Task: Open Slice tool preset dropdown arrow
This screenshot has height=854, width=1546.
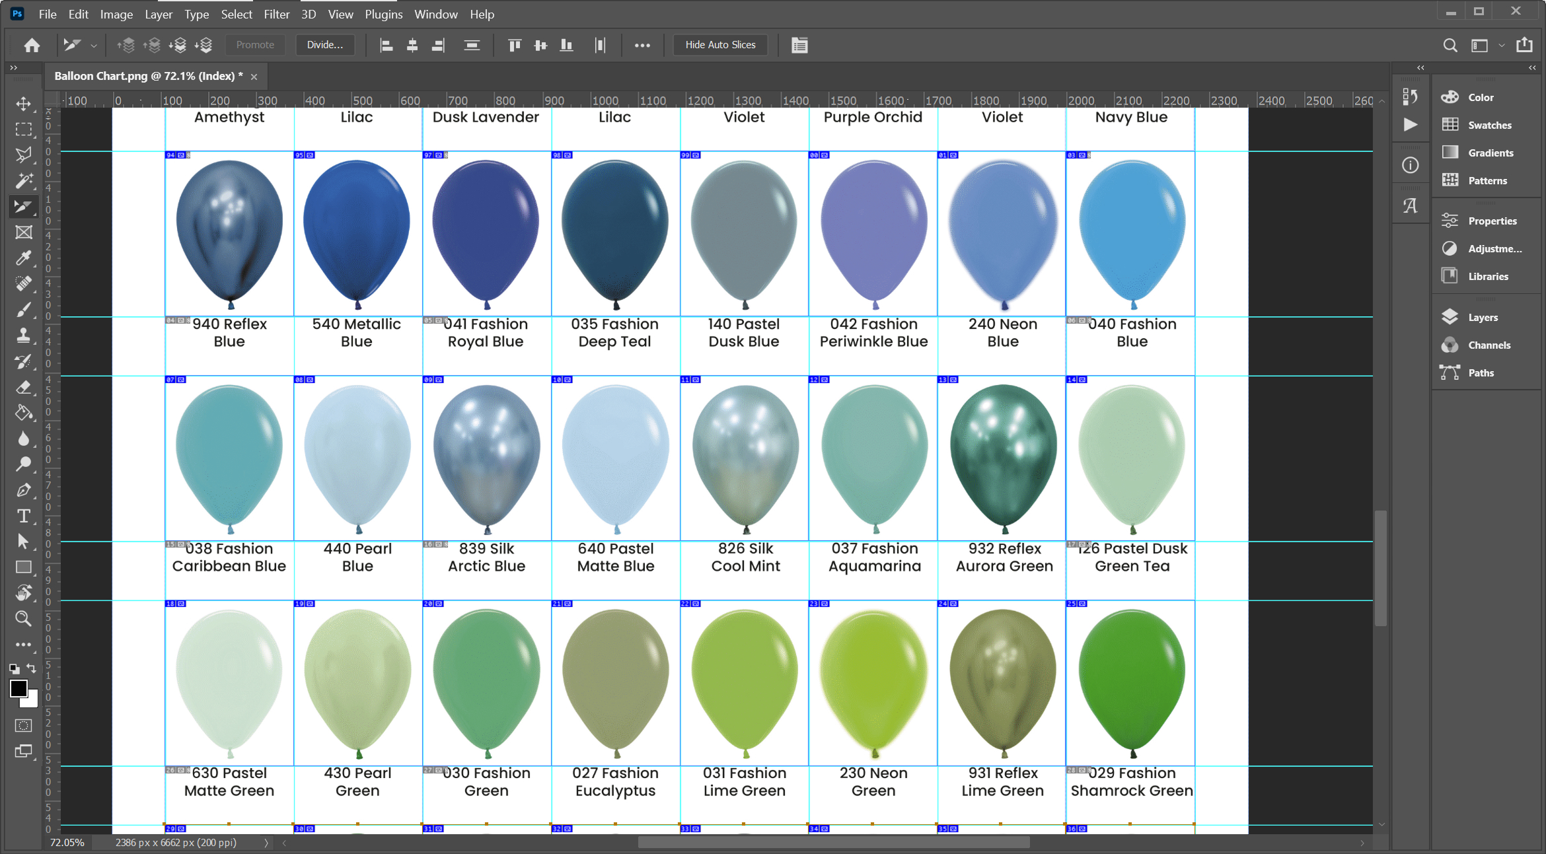Action: [x=94, y=46]
